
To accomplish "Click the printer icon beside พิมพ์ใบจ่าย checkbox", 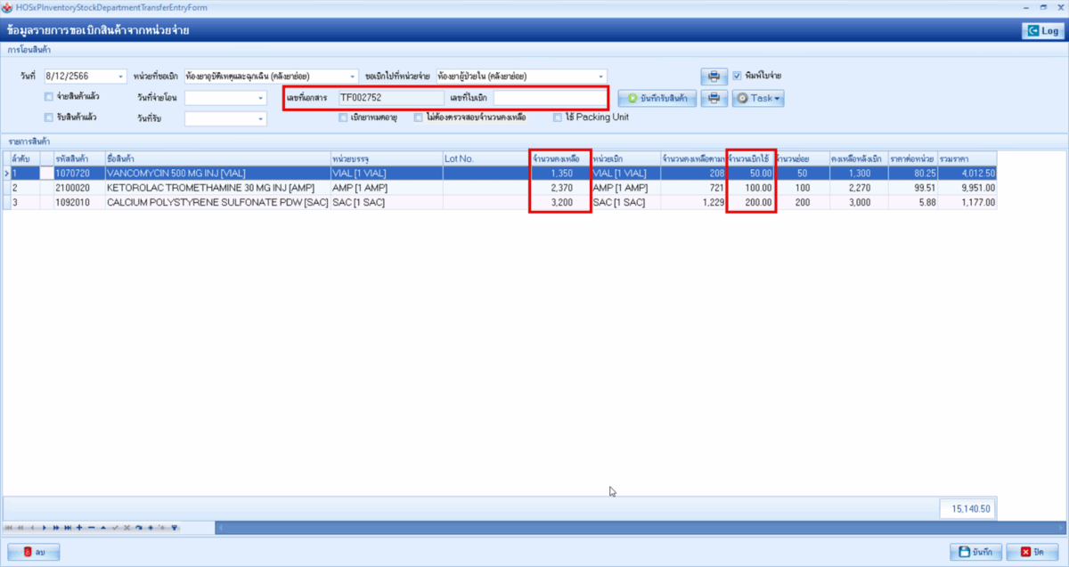I will point(714,76).
